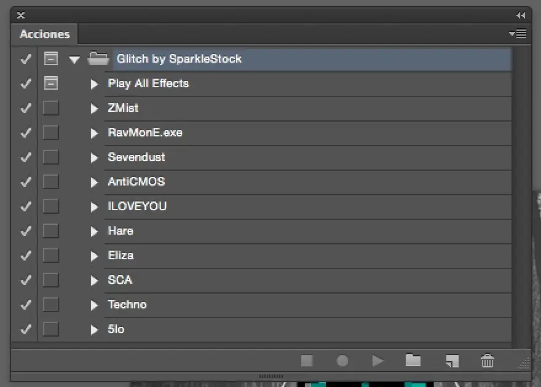Toggle dialog box for ZMist
Screen dimensions: 541x387
click(50, 108)
